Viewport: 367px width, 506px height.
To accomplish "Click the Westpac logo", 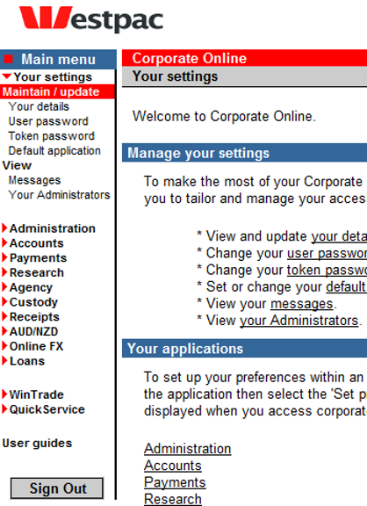I will coord(91,19).
